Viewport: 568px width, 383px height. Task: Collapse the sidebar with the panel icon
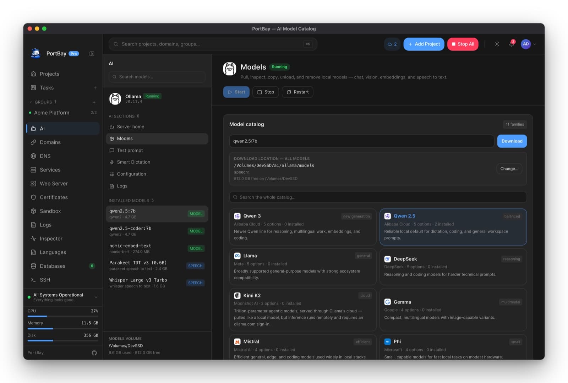click(x=92, y=54)
